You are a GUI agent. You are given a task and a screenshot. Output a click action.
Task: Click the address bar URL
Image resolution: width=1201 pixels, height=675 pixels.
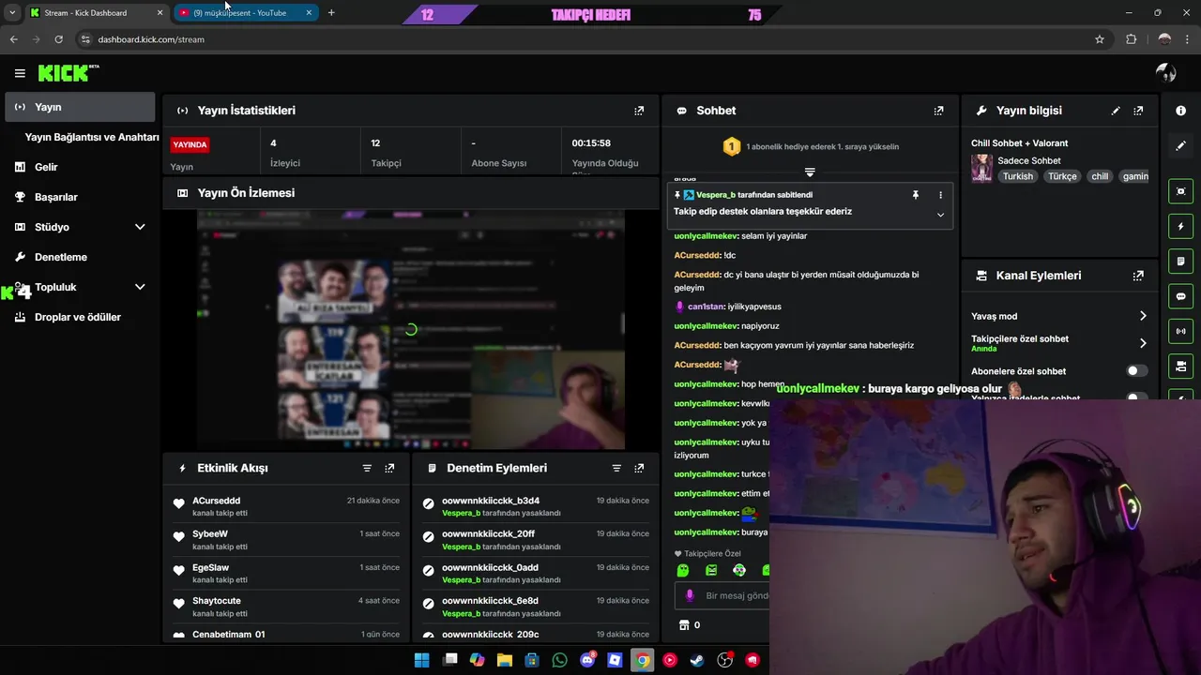point(151,39)
